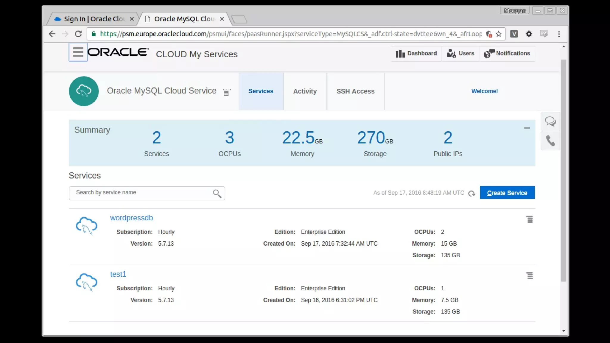Click the wordpressdb MySQL cloud icon
This screenshot has height=343, width=610.
[x=86, y=225]
